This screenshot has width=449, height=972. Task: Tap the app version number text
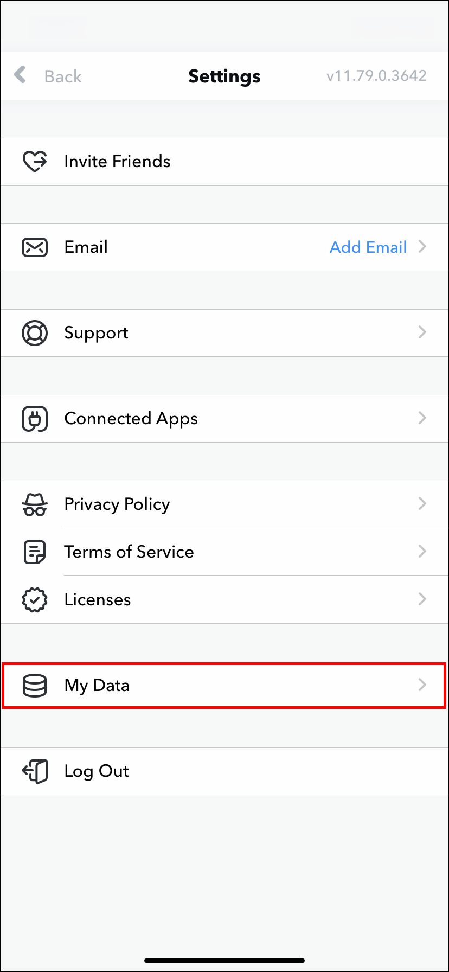[376, 76]
